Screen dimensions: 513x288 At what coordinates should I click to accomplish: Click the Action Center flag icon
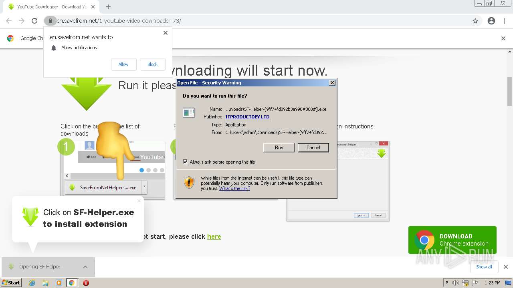click(x=475, y=283)
